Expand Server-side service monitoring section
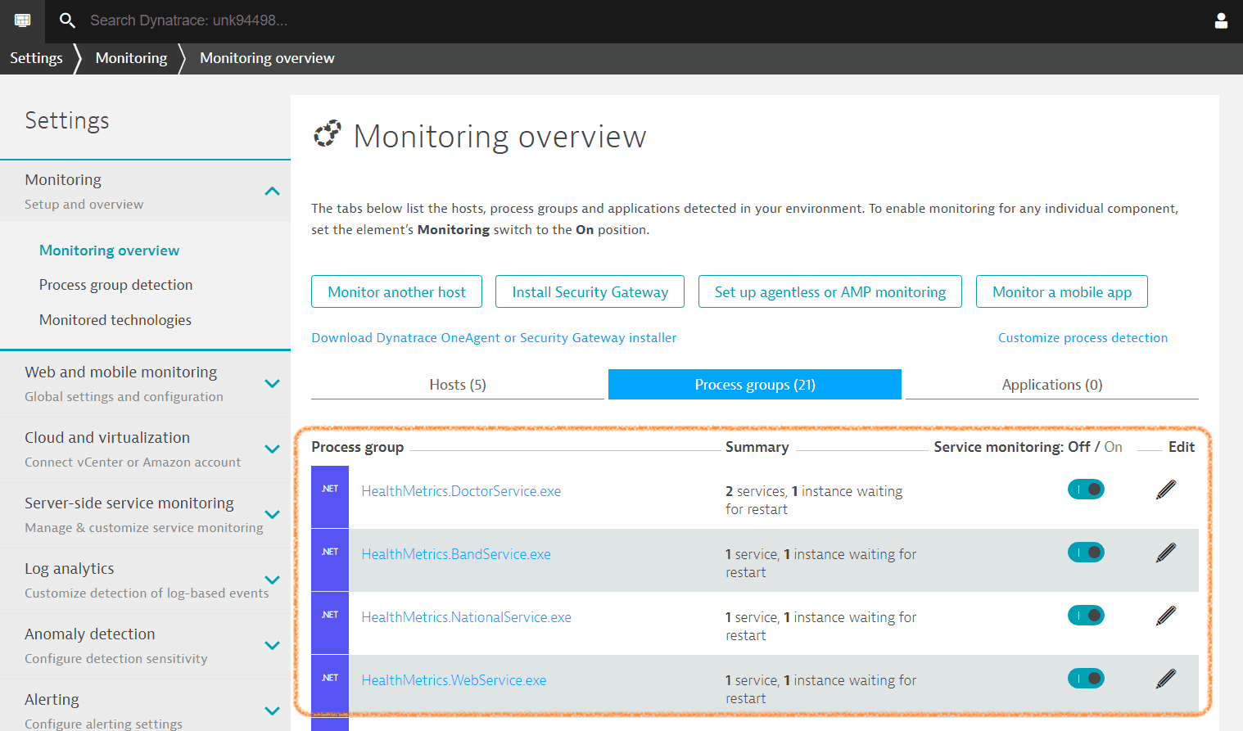The image size is (1243, 731). (x=273, y=514)
